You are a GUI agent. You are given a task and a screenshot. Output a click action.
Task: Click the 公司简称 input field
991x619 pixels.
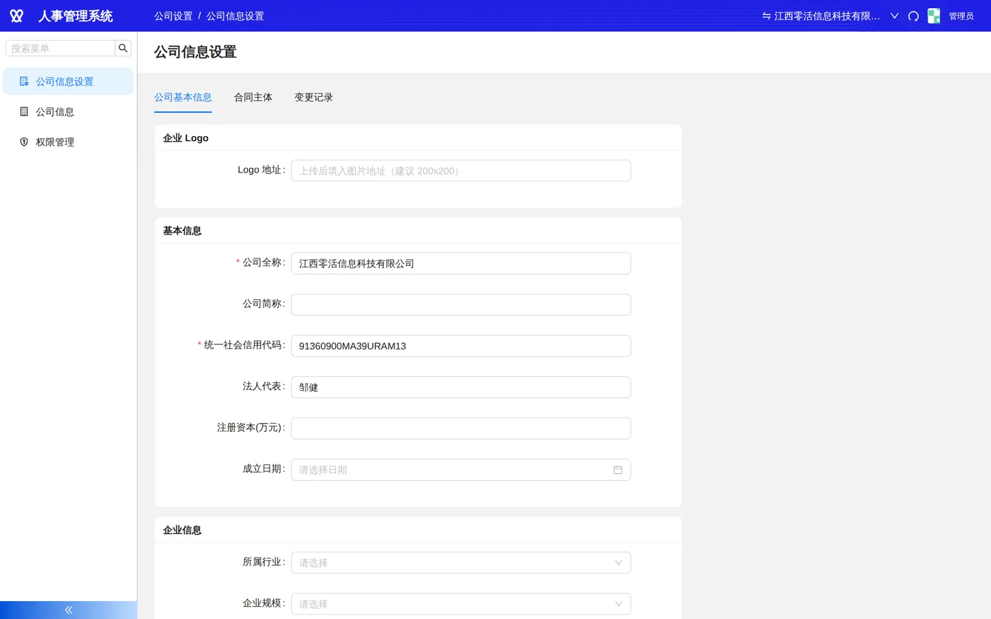pyautogui.click(x=461, y=305)
